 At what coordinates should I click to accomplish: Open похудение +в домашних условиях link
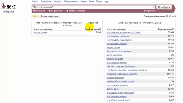(122, 74)
